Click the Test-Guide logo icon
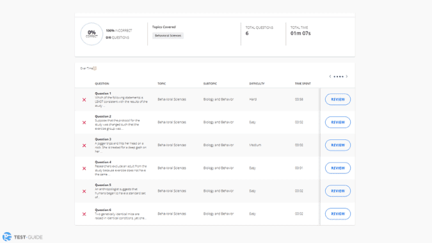432x243 pixels. (x=7, y=237)
